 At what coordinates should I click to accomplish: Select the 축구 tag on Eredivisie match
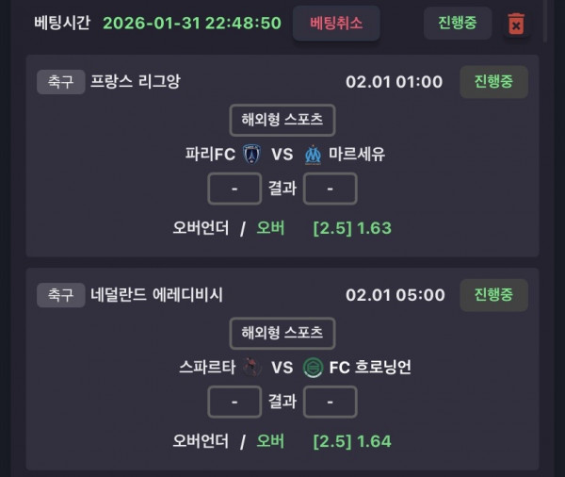point(60,295)
